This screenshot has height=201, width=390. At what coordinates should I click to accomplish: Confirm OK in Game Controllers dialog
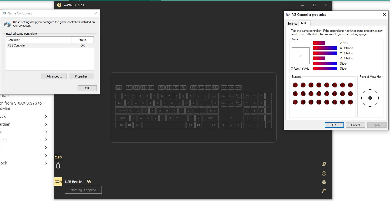tap(87, 88)
